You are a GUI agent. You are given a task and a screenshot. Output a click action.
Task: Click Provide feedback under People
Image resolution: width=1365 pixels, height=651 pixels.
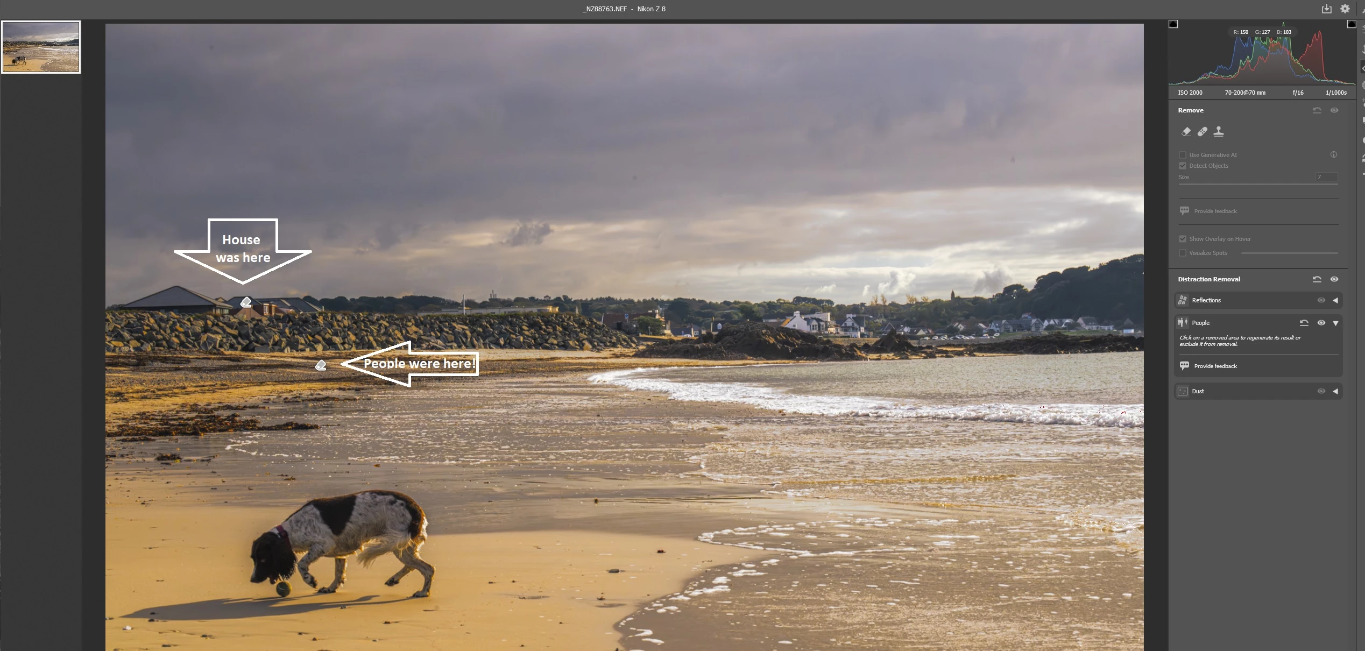1215,366
